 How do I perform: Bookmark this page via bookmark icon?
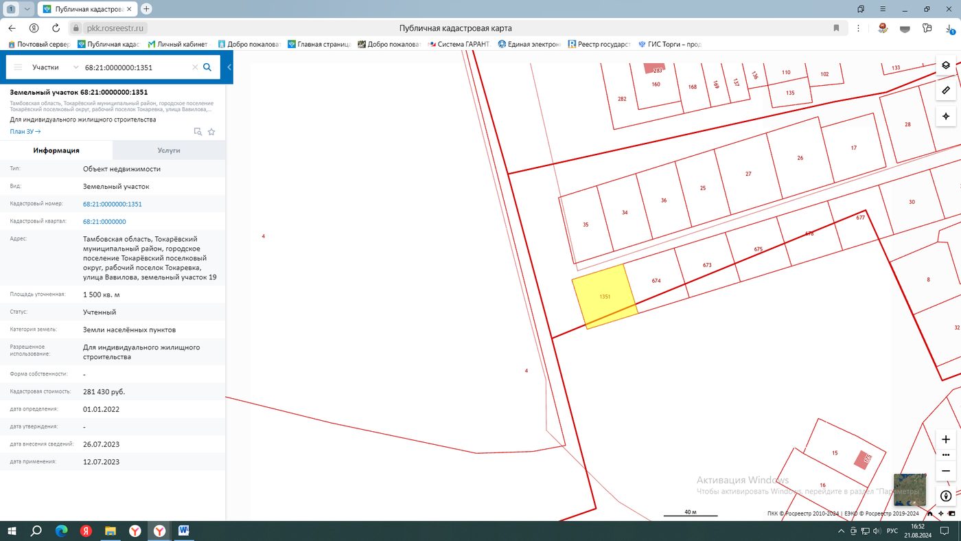click(836, 28)
